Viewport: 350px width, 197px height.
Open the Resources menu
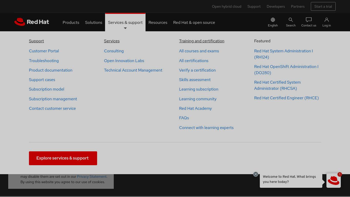click(158, 22)
